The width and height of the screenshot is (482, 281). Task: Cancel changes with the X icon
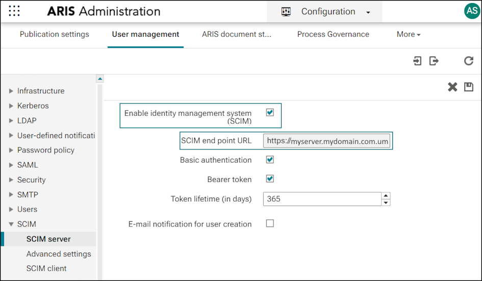pos(452,87)
